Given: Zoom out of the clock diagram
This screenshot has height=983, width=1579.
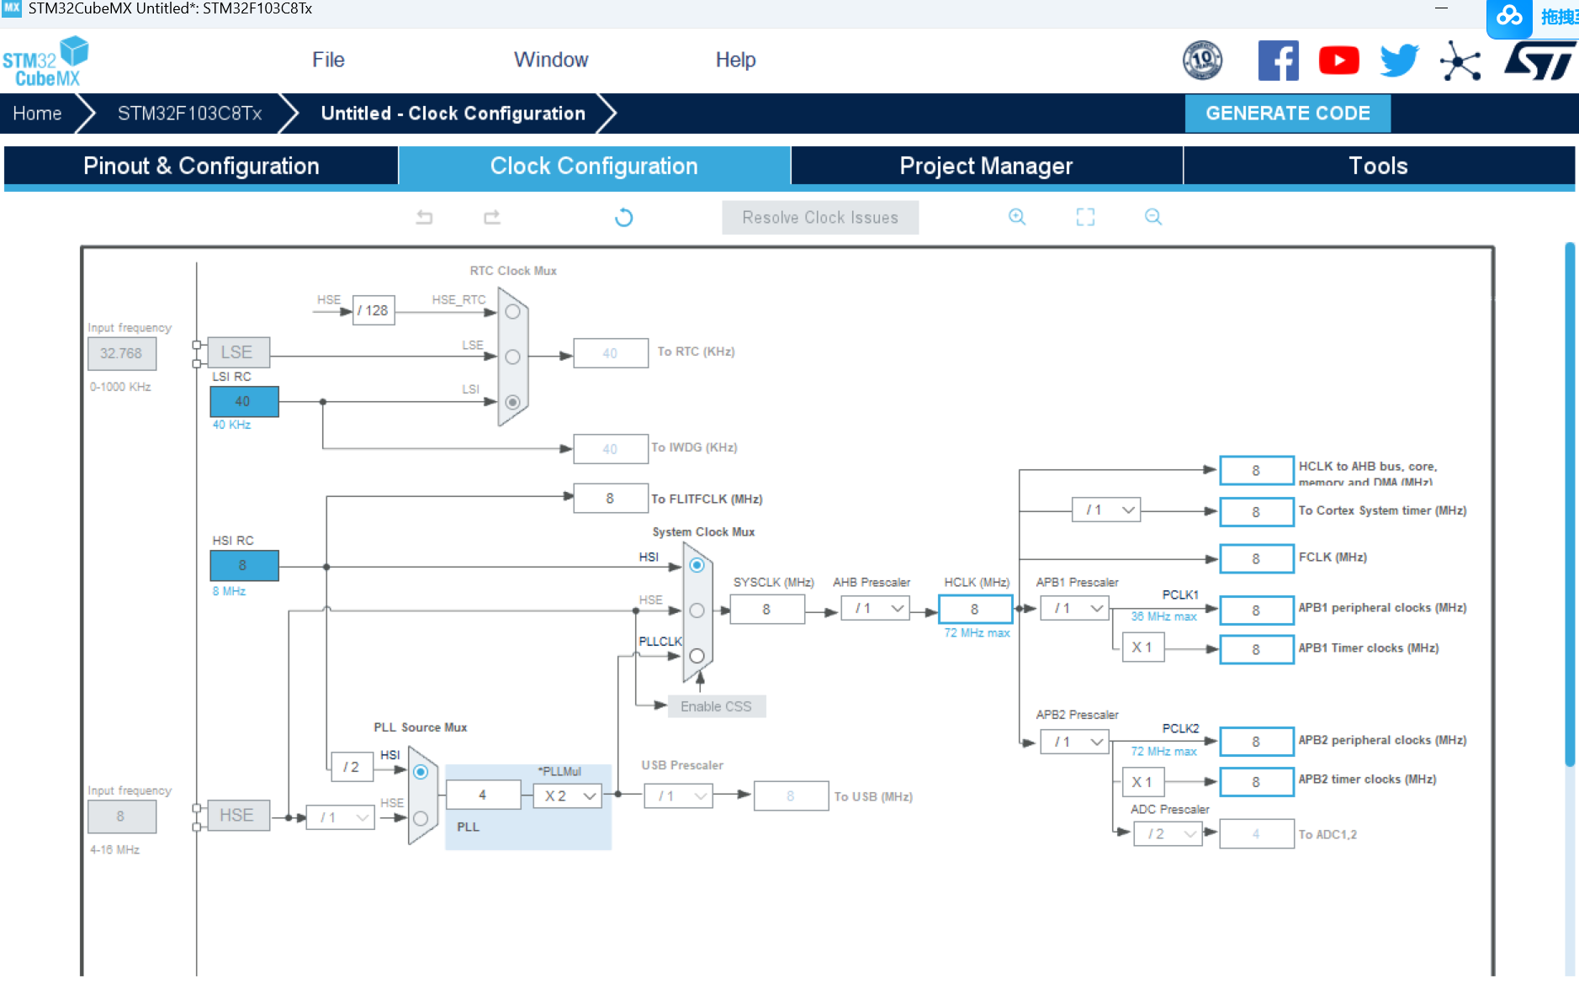Looking at the screenshot, I should [x=1153, y=217].
